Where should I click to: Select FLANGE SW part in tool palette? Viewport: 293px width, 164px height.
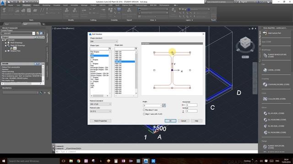click(274, 147)
